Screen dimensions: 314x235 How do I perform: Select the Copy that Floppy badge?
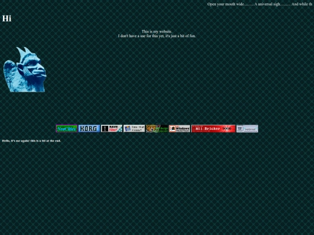[x=134, y=128]
